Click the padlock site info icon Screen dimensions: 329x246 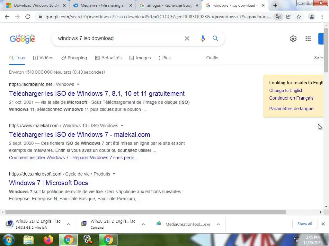click(40, 17)
